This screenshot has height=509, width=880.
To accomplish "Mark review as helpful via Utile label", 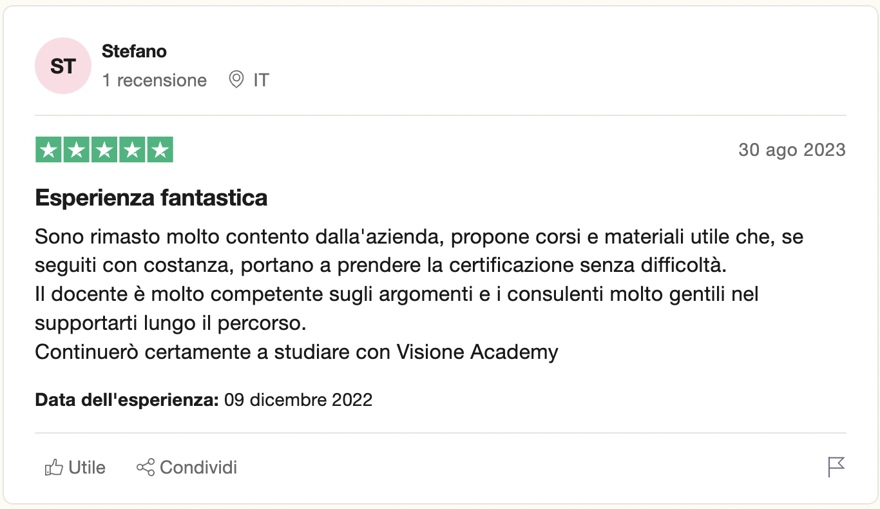I will point(87,467).
